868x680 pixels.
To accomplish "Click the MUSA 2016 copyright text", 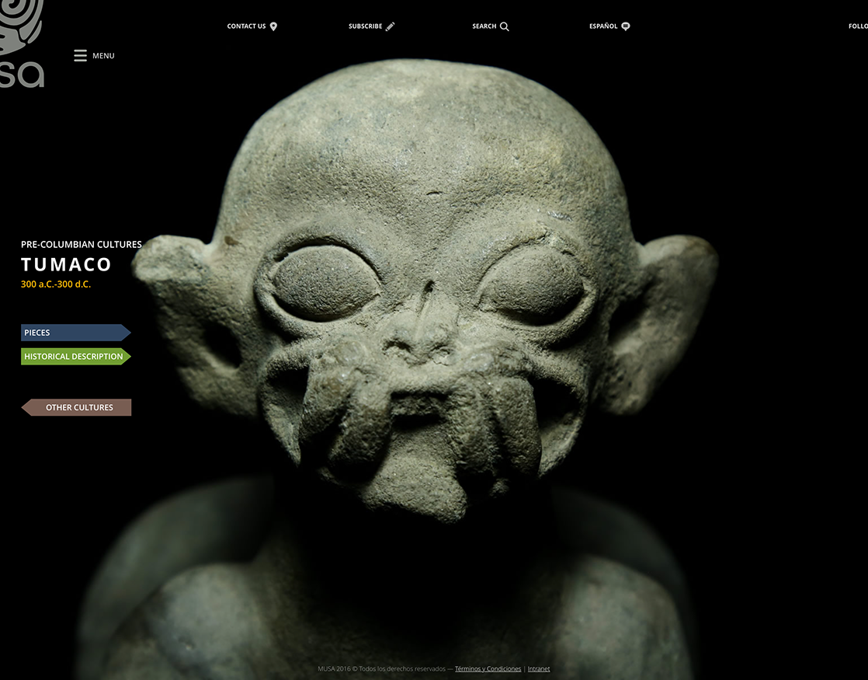I will (x=381, y=669).
